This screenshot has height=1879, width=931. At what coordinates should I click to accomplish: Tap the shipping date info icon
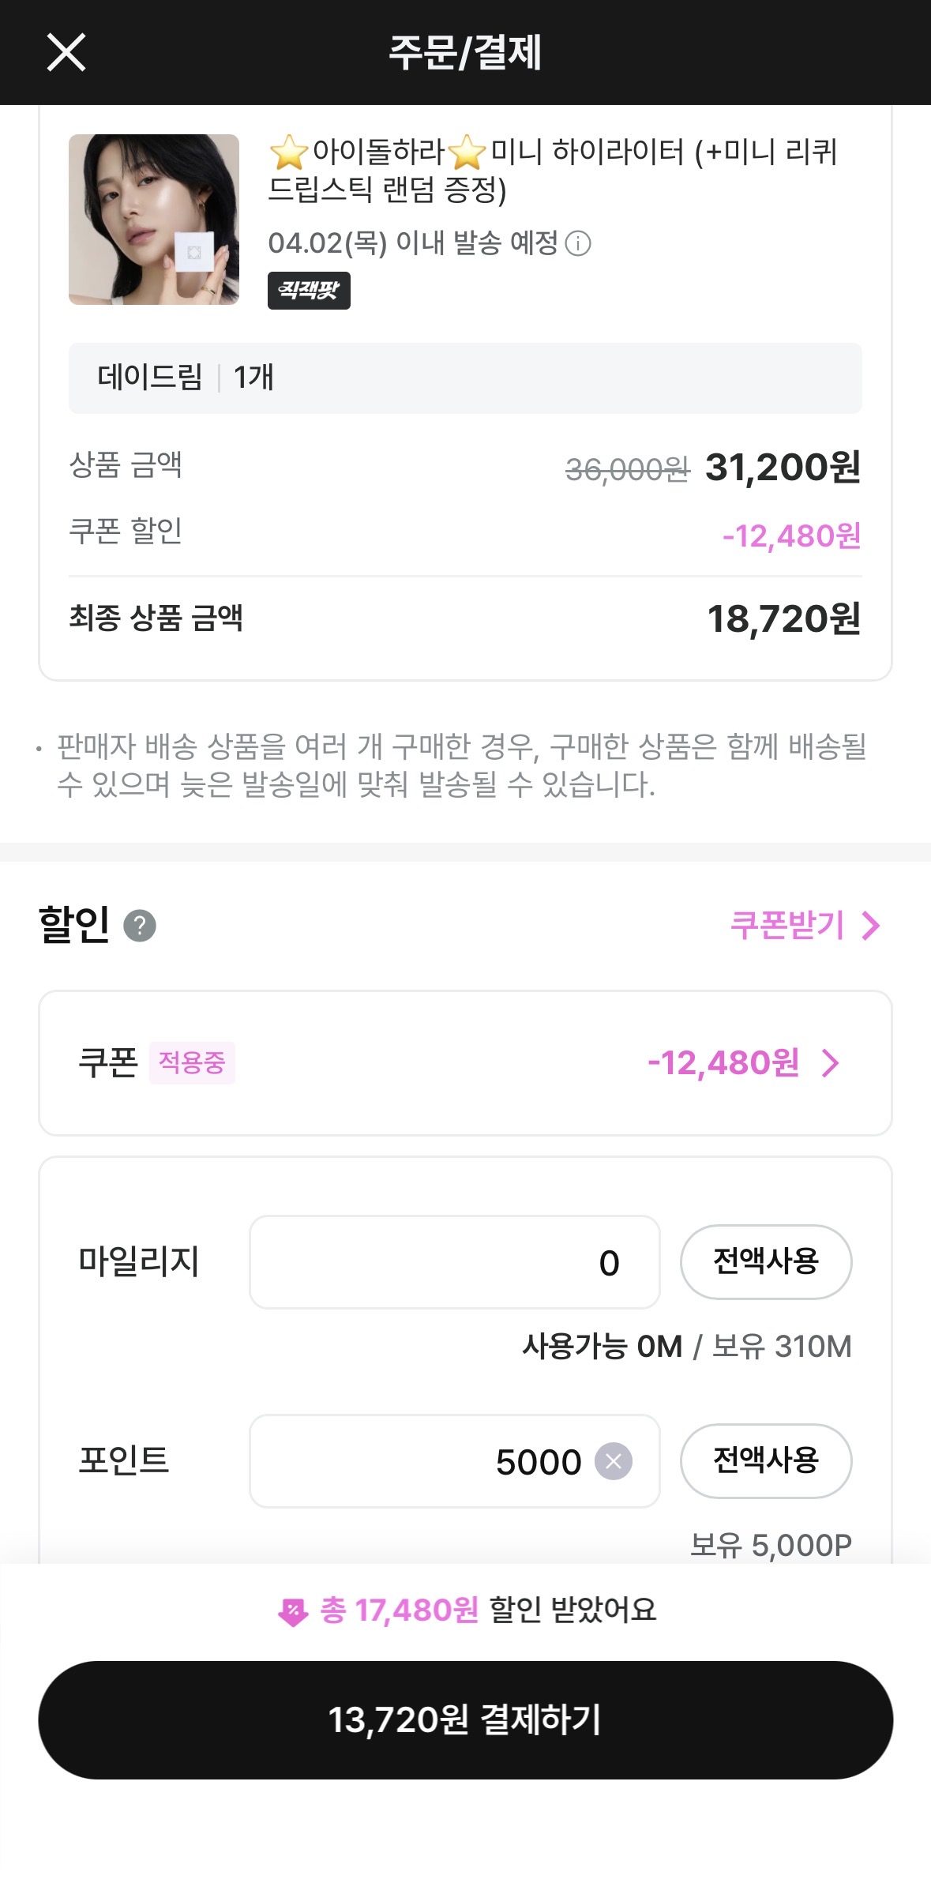click(x=578, y=243)
